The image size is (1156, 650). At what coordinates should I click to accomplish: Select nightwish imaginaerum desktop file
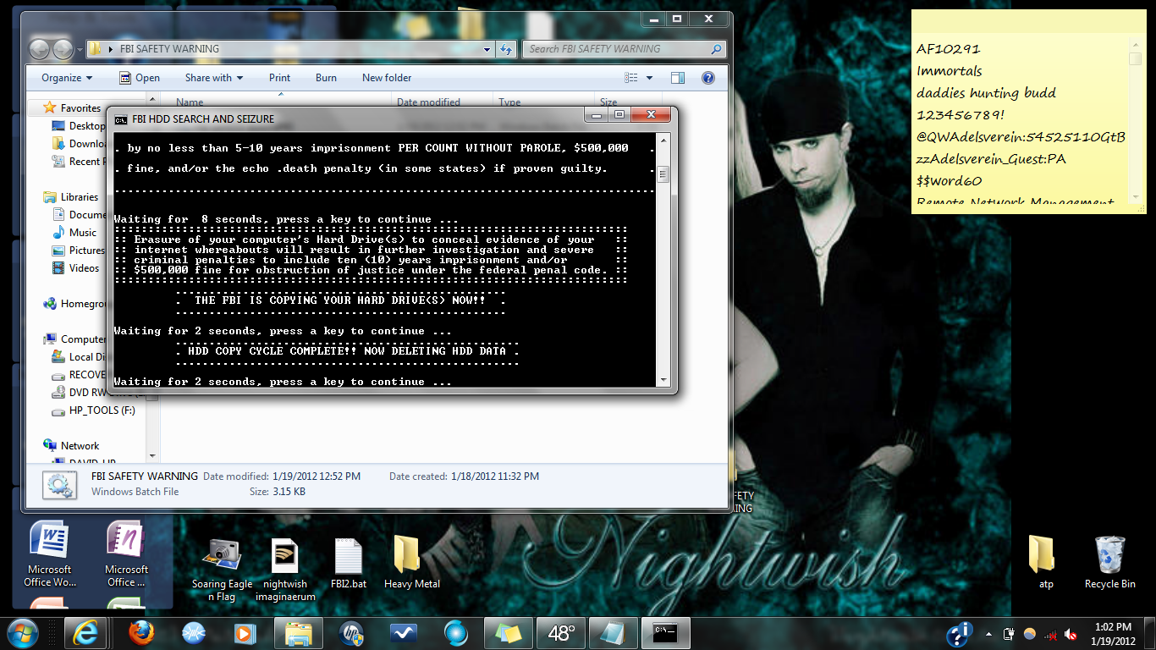coord(285,568)
